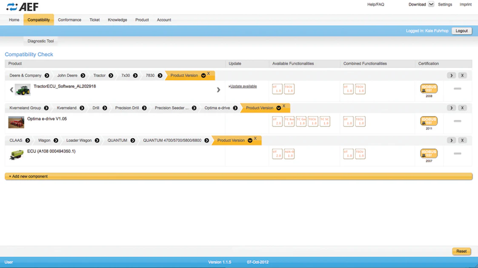The image size is (478, 268).
Task: Select UT 1.0 combined functionality in TractorECU row
Action: point(348,89)
